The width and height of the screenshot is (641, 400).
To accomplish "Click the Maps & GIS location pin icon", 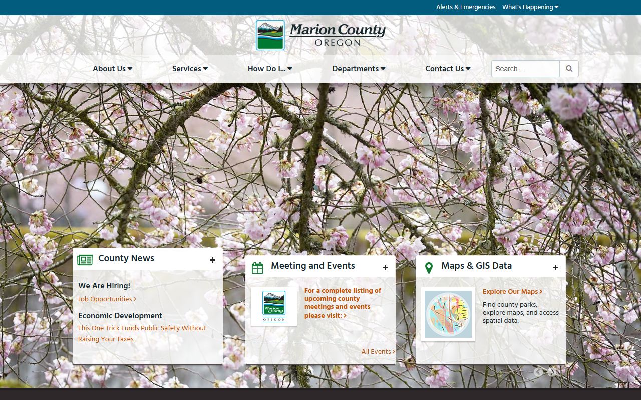I will (x=429, y=268).
